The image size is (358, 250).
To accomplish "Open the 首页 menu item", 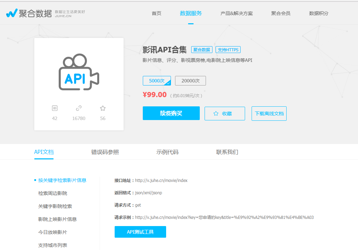I will tap(157, 13).
